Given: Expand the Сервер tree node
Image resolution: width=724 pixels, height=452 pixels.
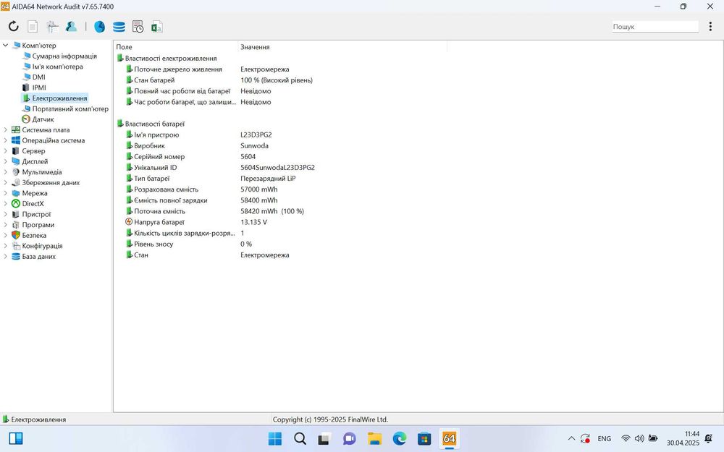Looking at the screenshot, I should pos(6,151).
